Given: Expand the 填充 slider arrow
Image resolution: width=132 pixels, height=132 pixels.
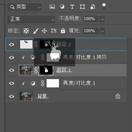Looking at the screenshot, I should coord(102,31).
